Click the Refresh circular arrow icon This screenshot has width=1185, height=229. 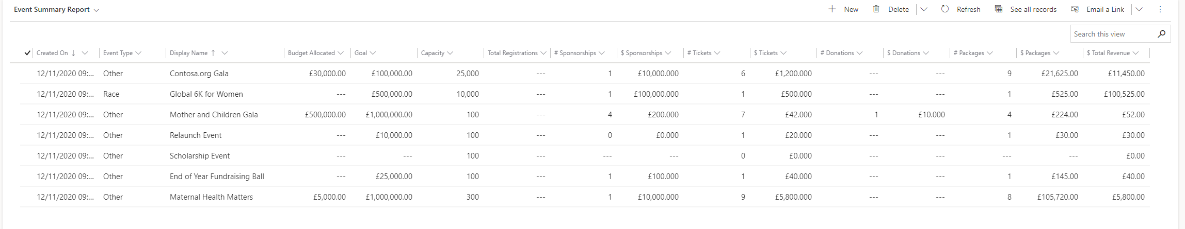(x=944, y=9)
